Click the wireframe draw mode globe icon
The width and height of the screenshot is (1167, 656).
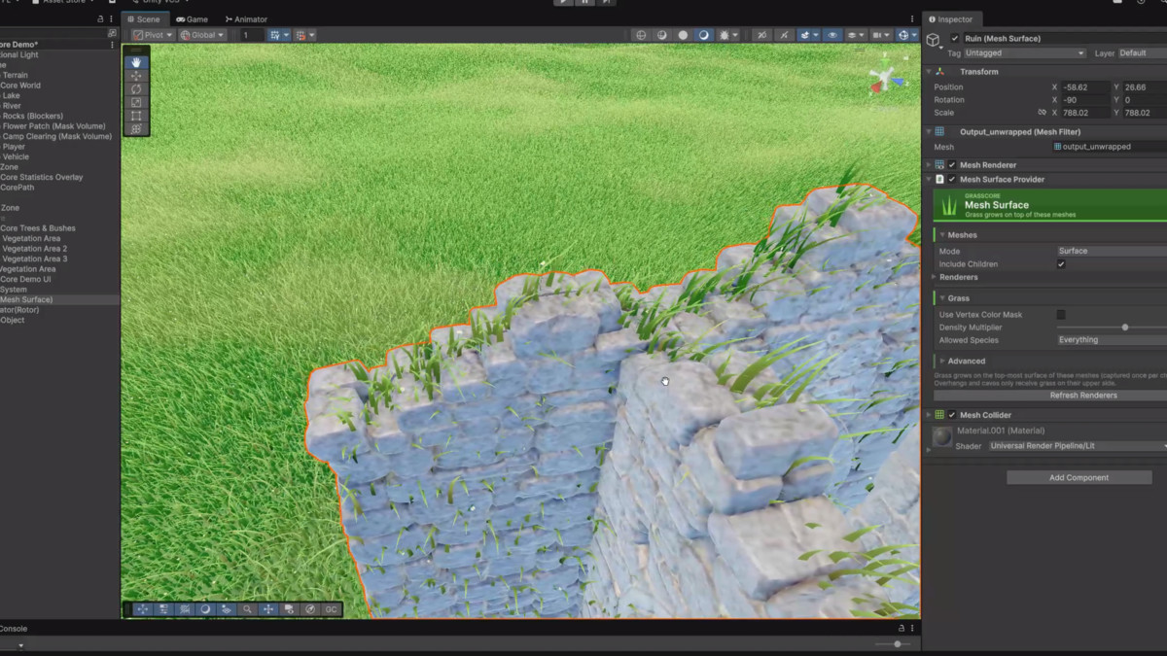tap(640, 35)
